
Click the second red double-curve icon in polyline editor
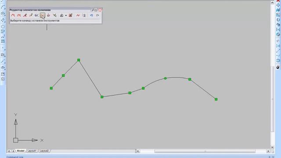(x=19, y=15)
